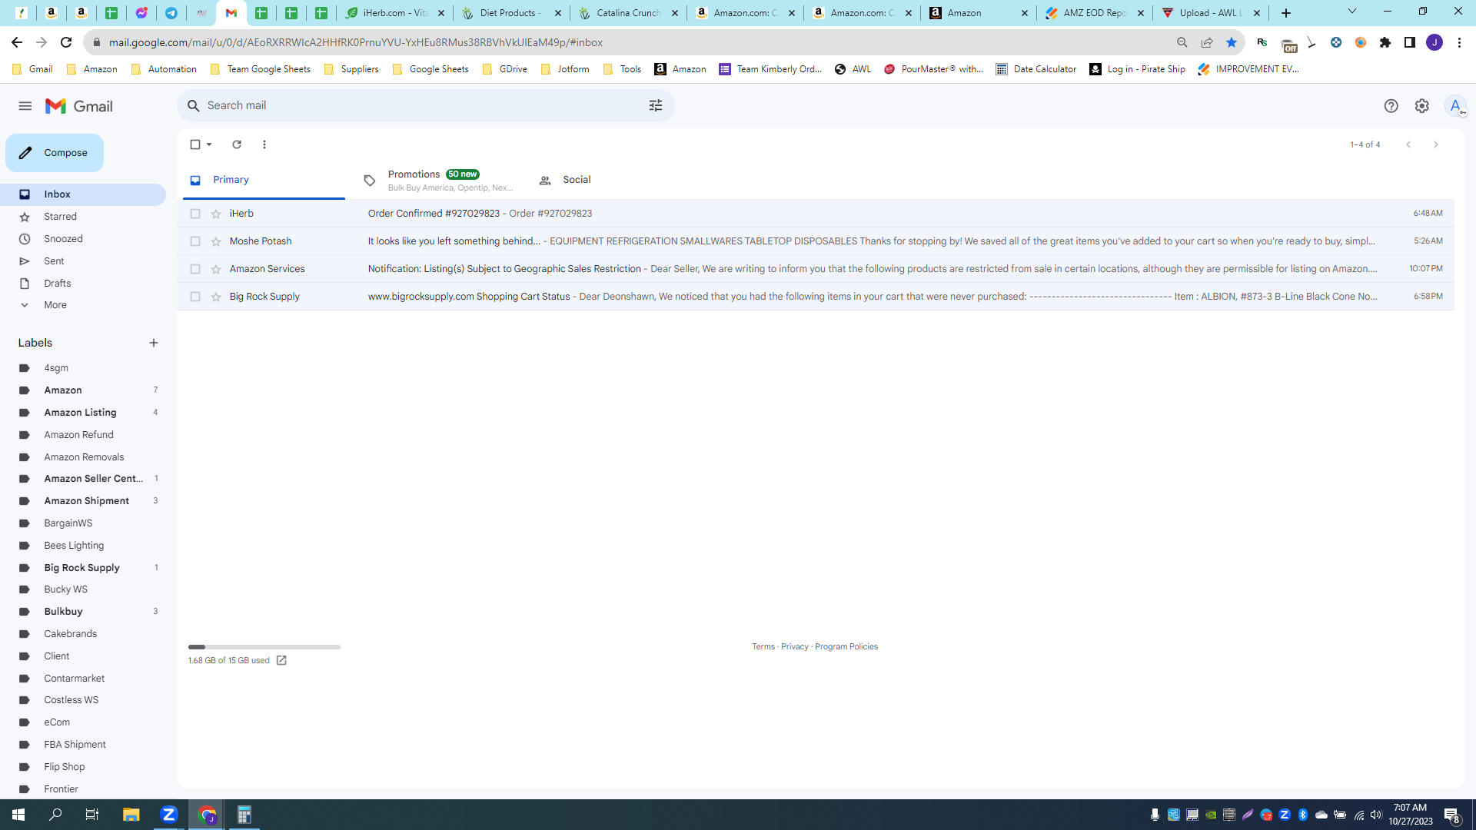
Task: Star the Amazon Services email
Action: coord(216,269)
